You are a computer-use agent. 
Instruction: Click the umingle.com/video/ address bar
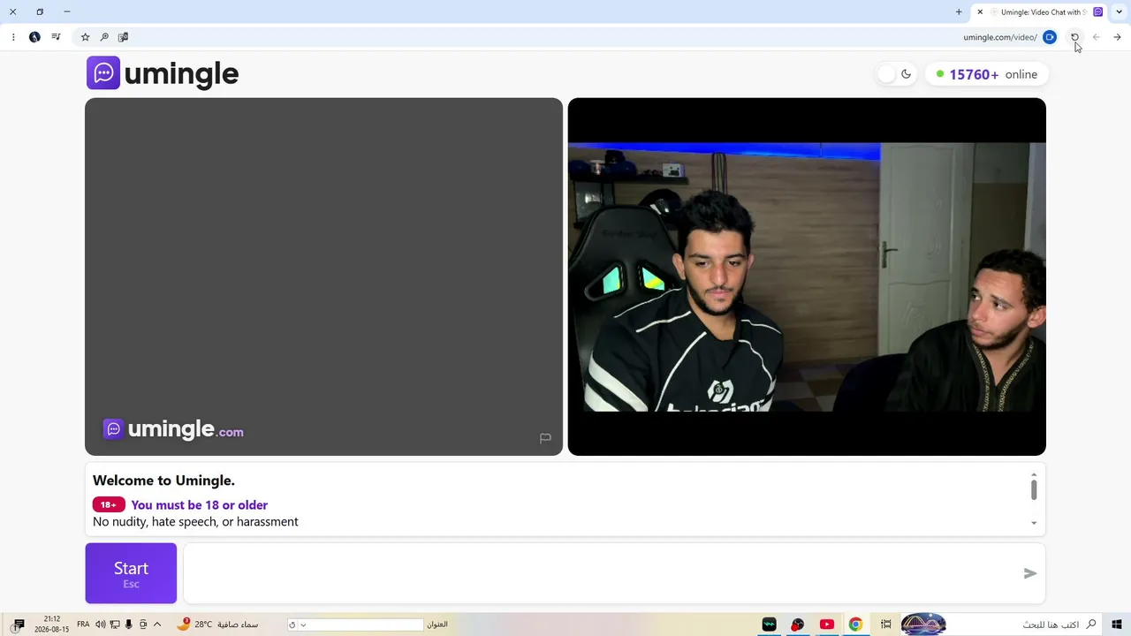[x=1000, y=37]
